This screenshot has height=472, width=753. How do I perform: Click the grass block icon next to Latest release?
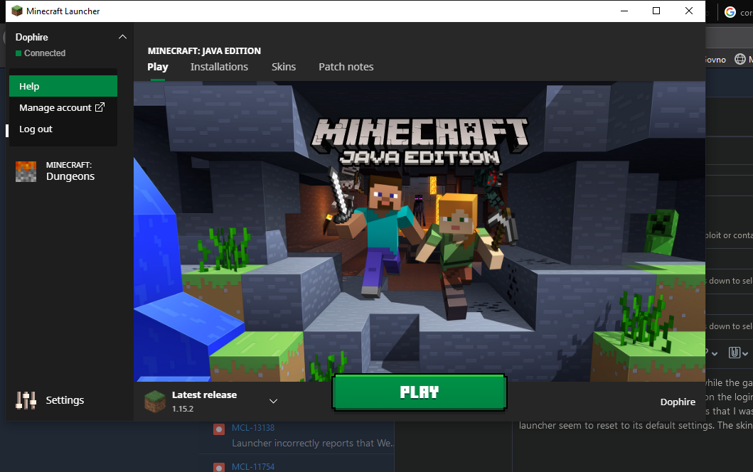pos(154,402)
